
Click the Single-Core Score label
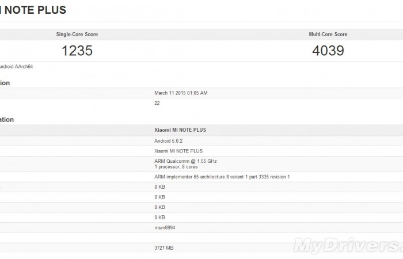77,35
